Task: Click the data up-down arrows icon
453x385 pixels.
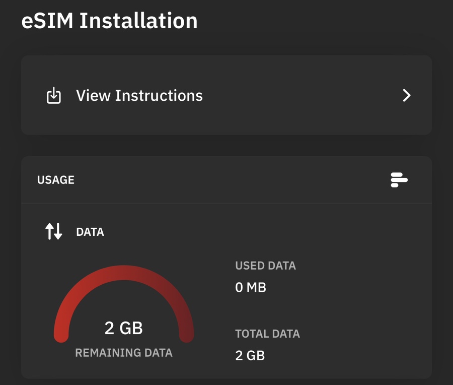Action: (x=54, y=231)
